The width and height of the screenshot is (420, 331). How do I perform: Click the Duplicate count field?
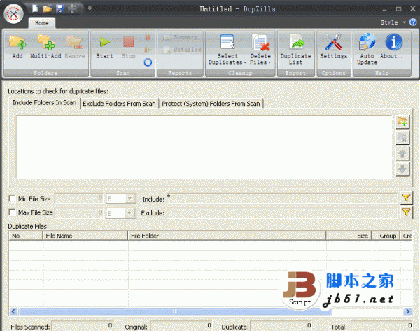click(x=281, y=326)
